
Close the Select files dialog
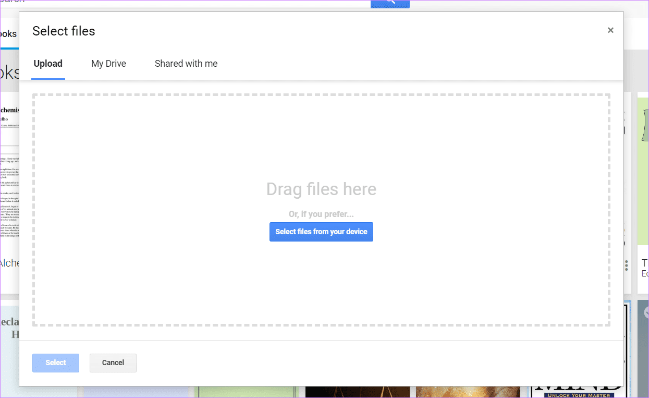pyautogui.click(x=610, y=30)
